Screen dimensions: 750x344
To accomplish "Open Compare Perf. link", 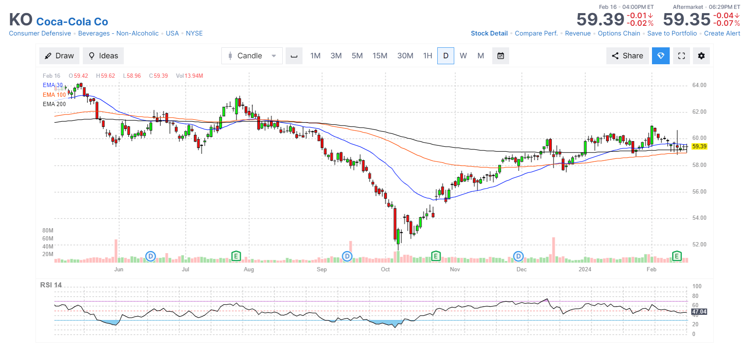I will pos(536,33).
